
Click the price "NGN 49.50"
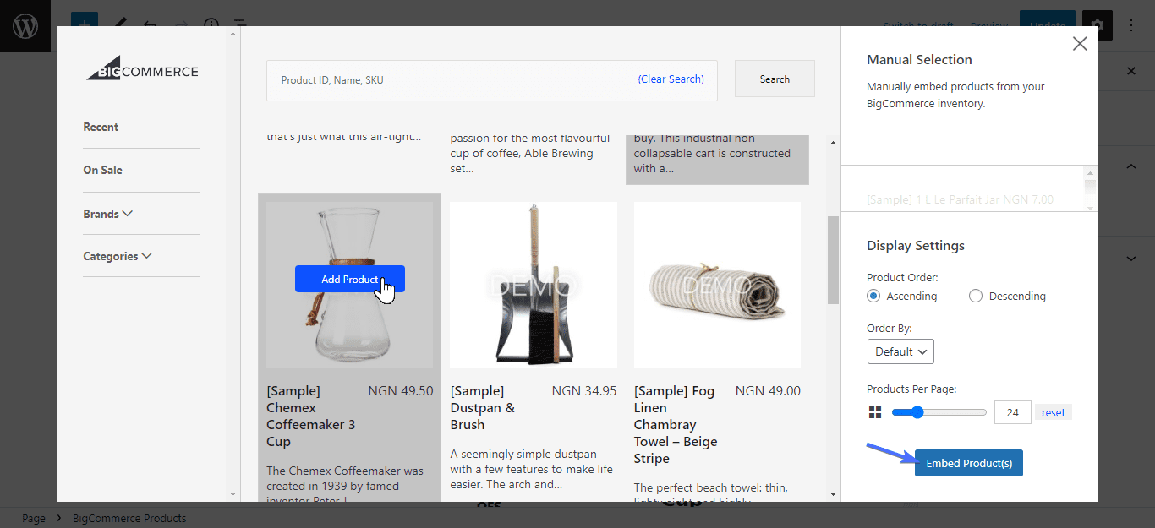point(401,391)
